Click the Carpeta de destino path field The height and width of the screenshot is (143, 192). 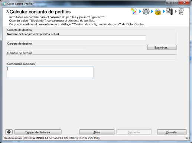76,48
